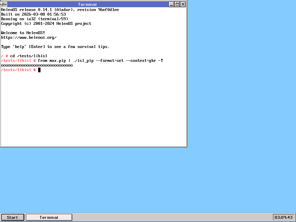Select the Terminal taskbar button
Image resolution: width=296 pixels, height=222 pixels.
(49, 217)
